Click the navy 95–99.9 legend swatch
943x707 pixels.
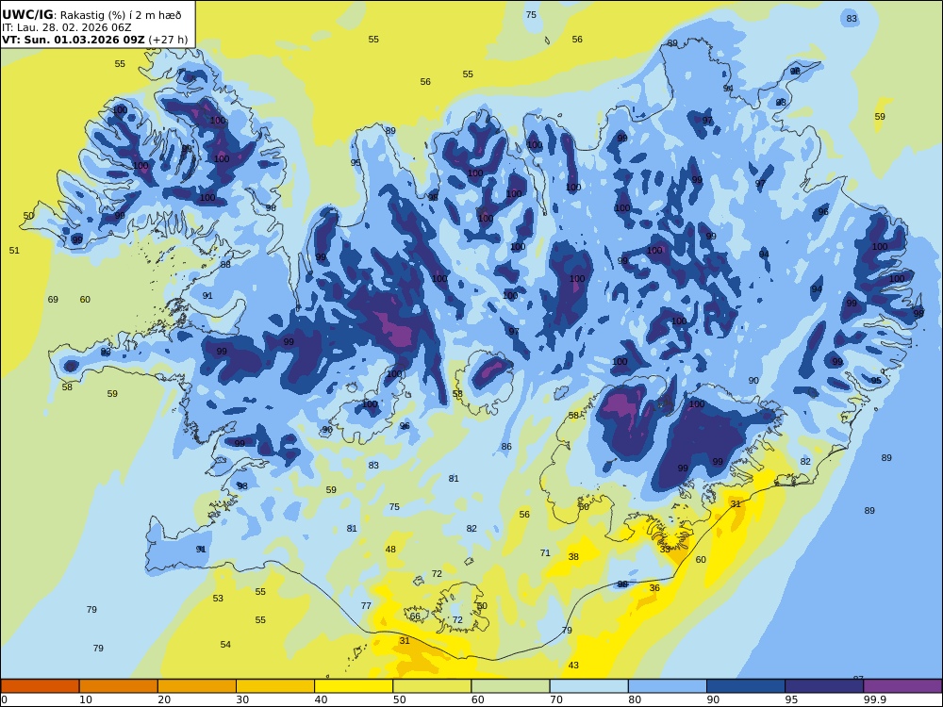(824, 686)
